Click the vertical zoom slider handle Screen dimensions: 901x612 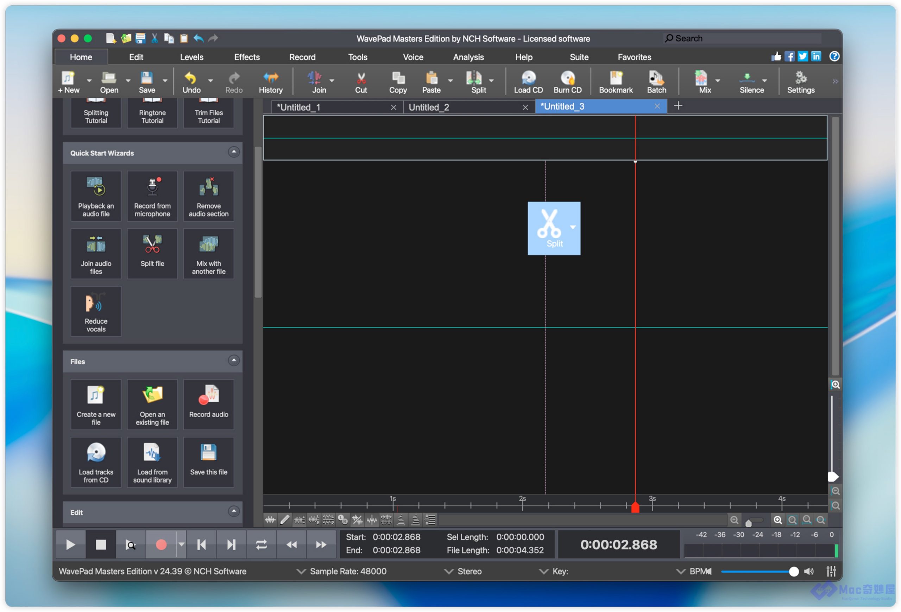point(833,477)
